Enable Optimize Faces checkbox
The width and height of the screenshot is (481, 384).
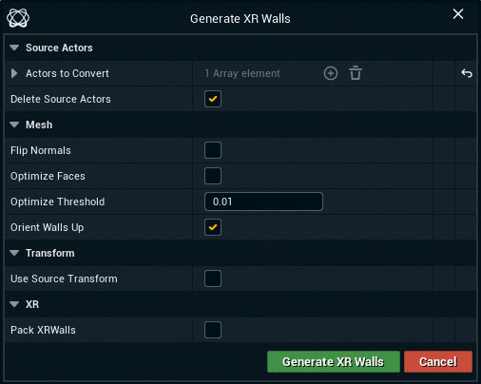point(213,176)
